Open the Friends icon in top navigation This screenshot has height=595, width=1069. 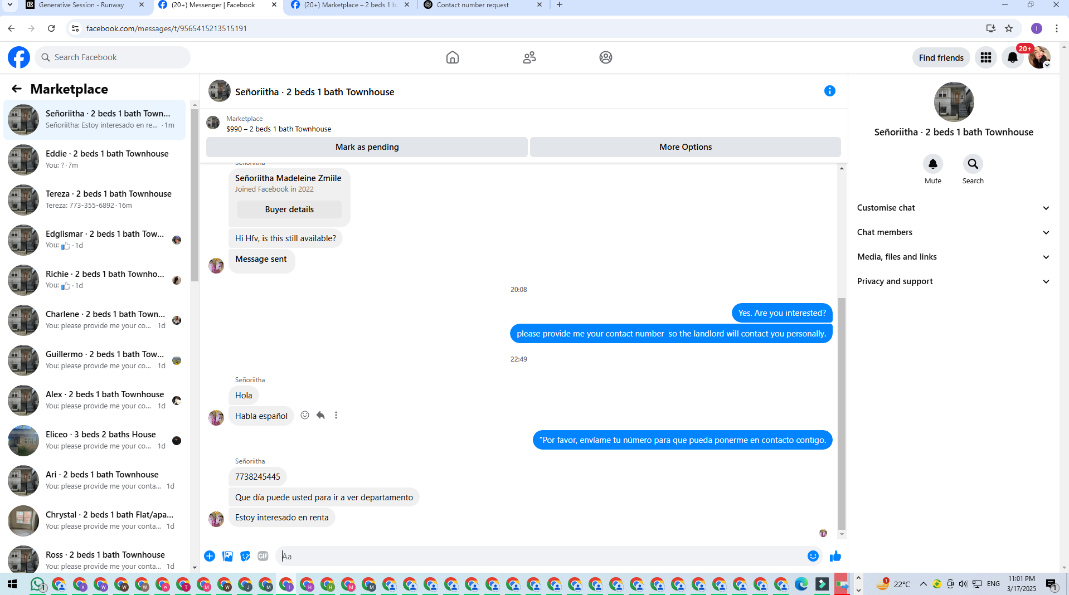click(x=529, y=57)
